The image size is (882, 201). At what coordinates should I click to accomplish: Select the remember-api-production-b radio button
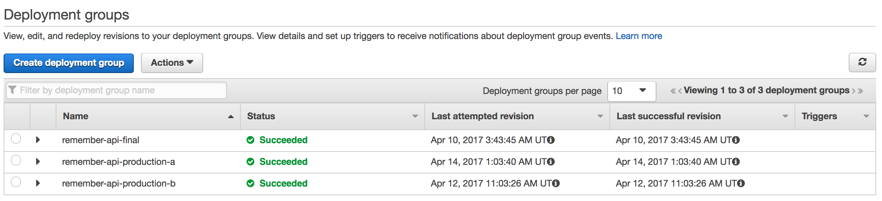click(x=16, y=182)
